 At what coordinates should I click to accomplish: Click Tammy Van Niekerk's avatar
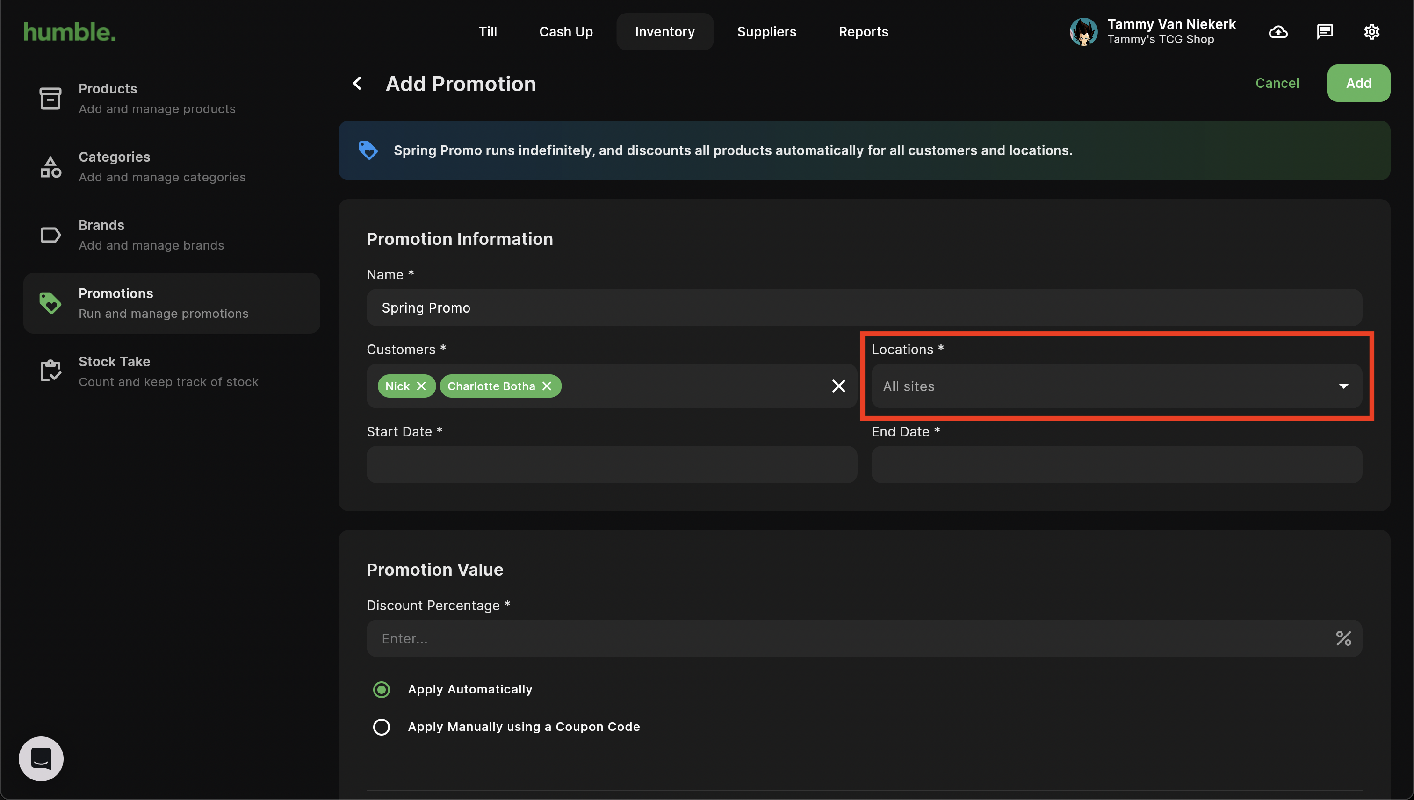[x=1083, y=32]
